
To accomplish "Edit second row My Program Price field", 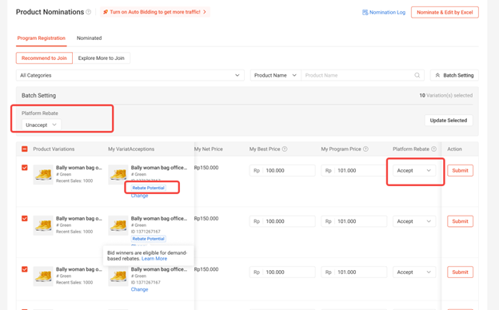I will (354, 221).
